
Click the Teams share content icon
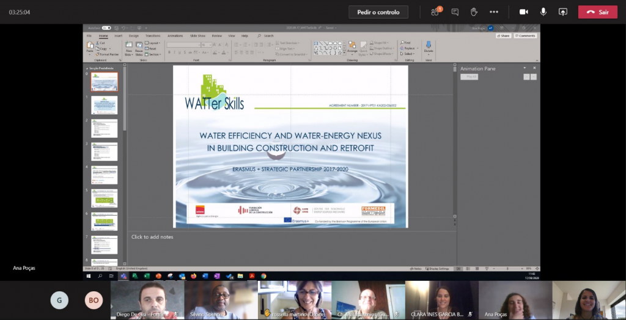[x=563, y=12]
